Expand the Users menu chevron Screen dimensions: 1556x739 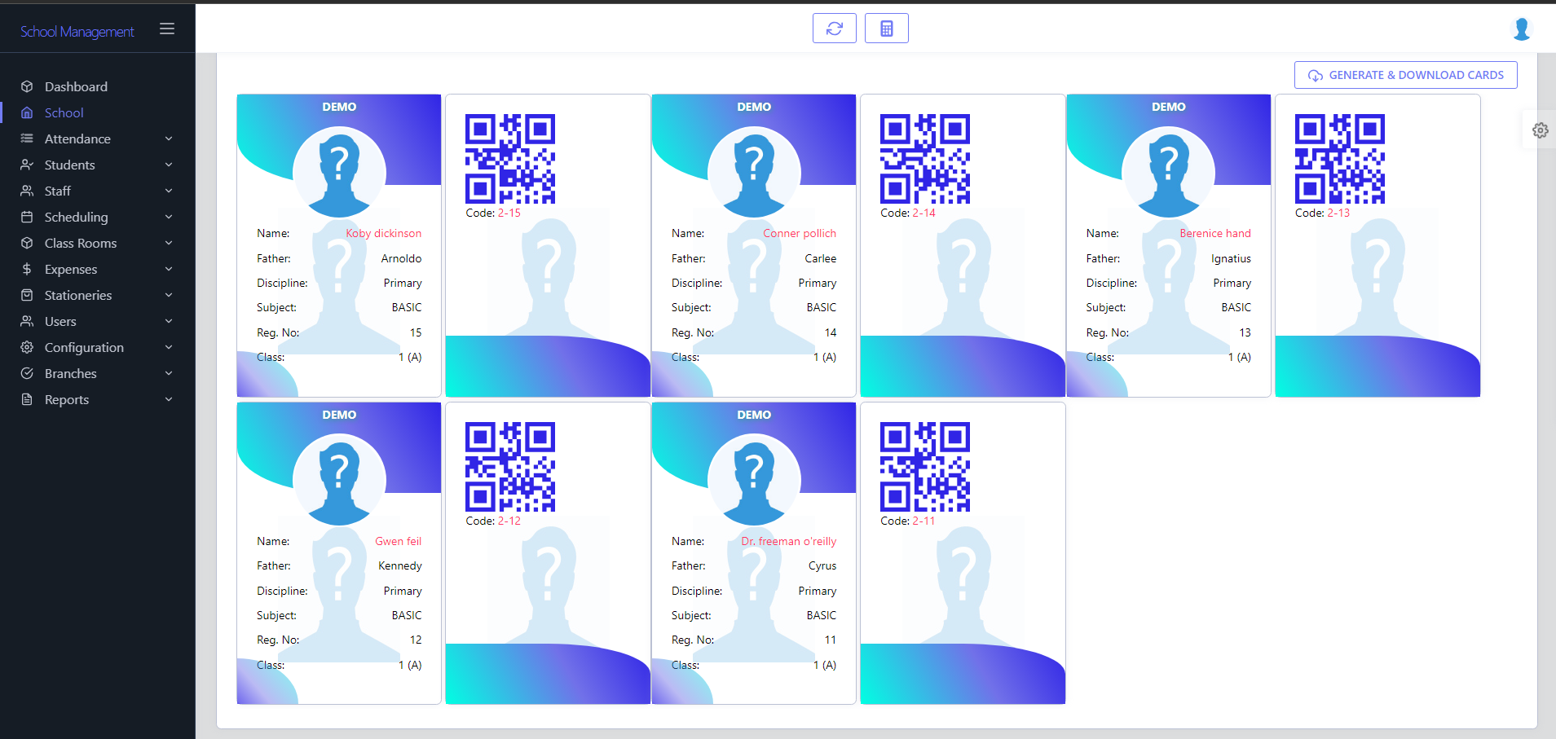(x=169, y=321)
